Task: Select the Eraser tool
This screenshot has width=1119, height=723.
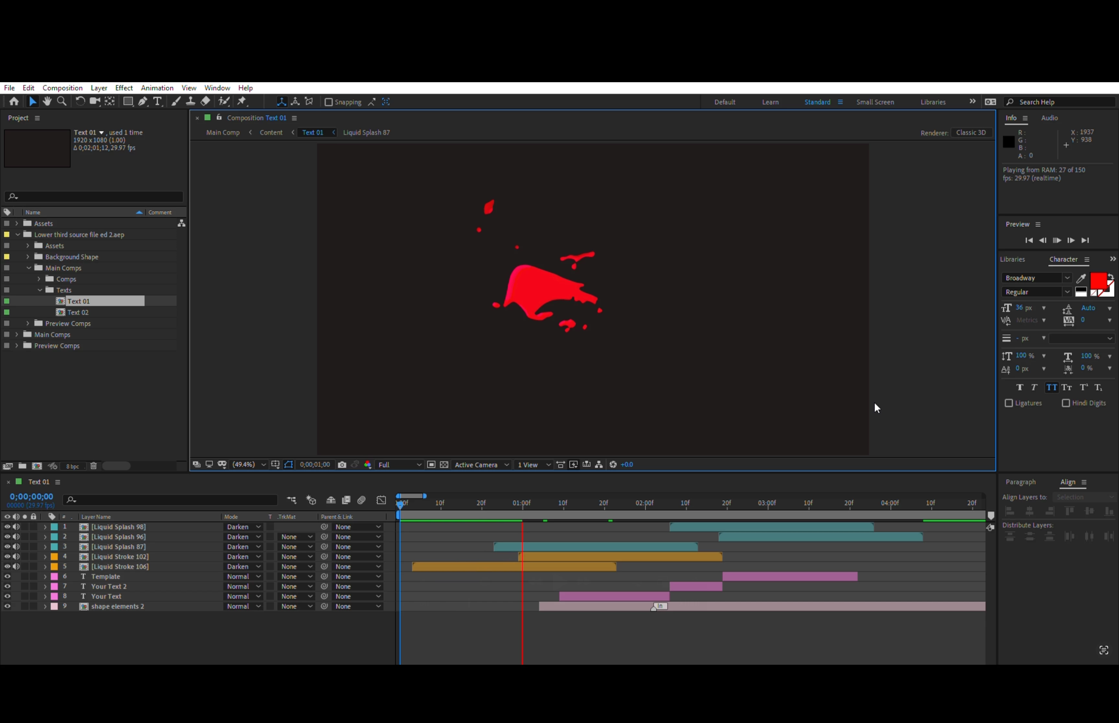Action: tap(205, 101)
